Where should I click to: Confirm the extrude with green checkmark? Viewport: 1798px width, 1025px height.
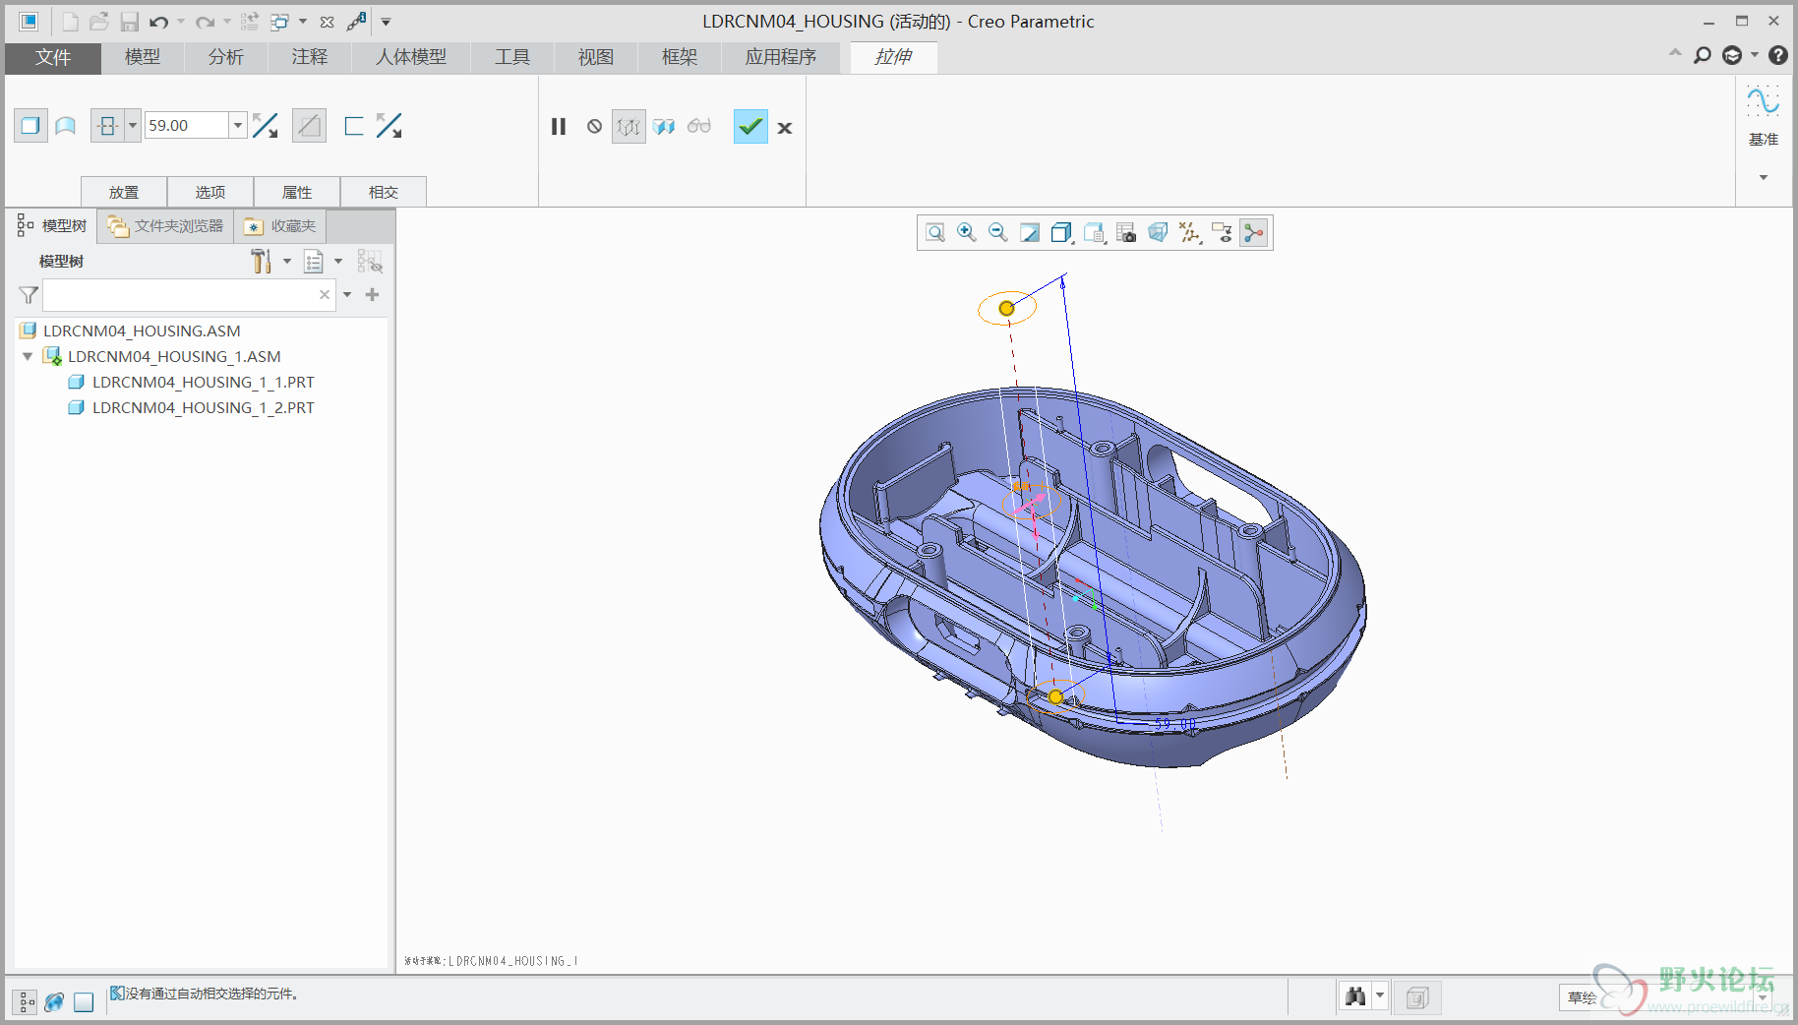(750, 127)
